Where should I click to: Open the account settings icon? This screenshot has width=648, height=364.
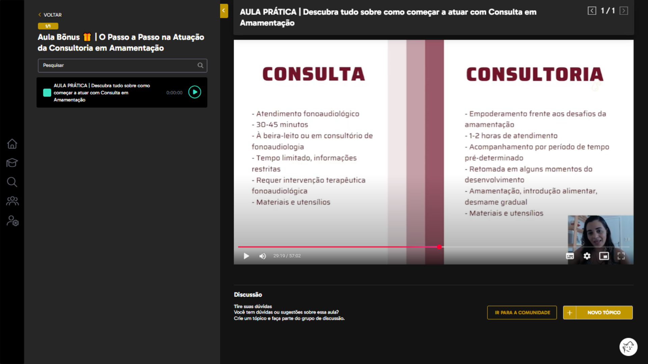12,221
